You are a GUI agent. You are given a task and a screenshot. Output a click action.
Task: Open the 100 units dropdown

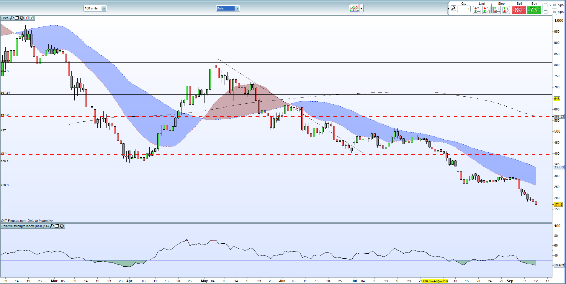click(x=95, y=8)
